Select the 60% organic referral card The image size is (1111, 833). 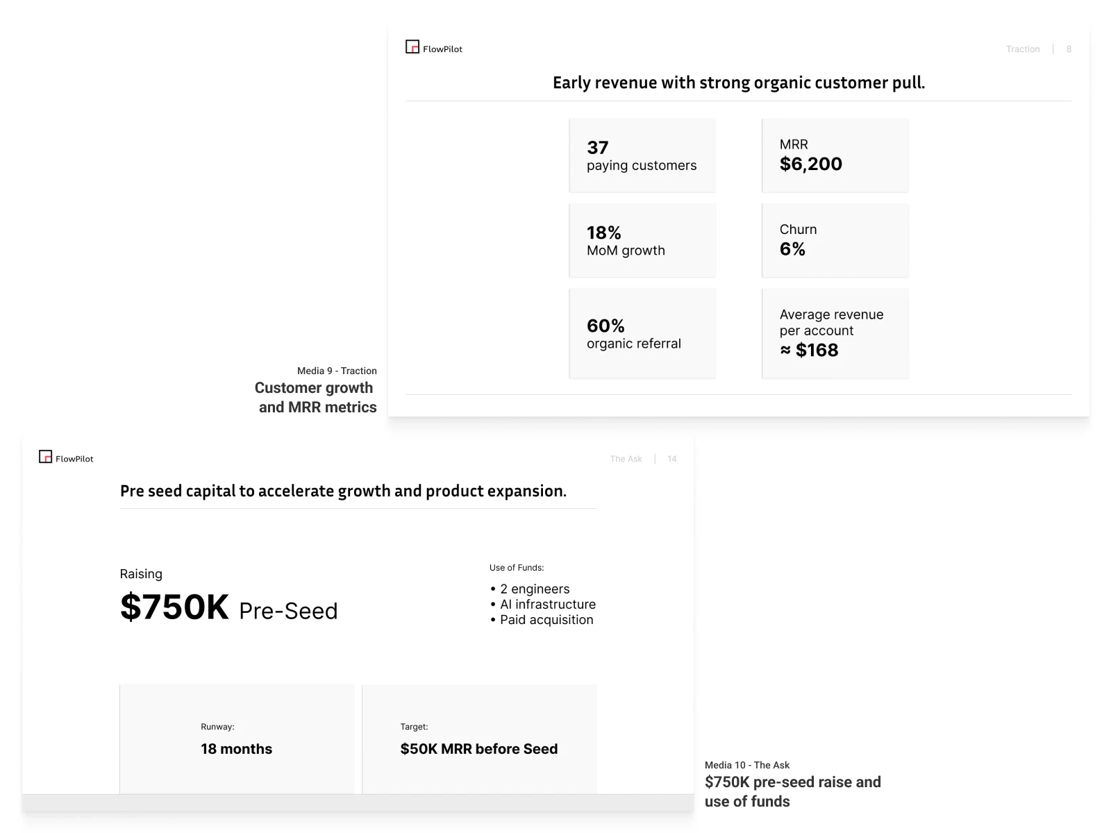(642, 333)
